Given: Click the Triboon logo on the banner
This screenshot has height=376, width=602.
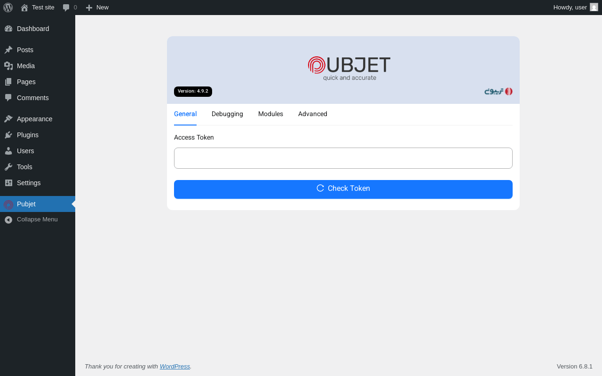Looking at the screenshot, I should [499, 91].
